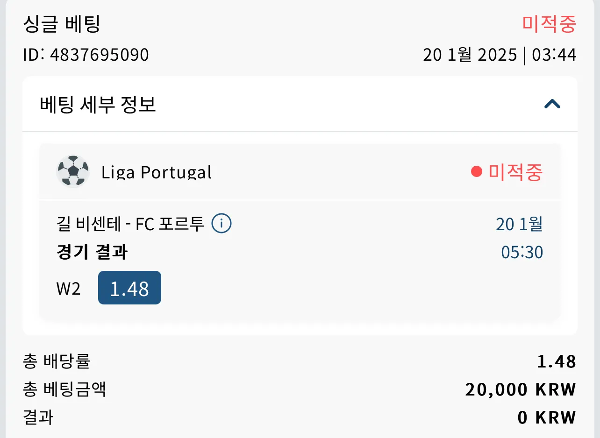The width and height of the screenshot is (600, 438).
Task: Click the 20 1월 match date
Action: 519,225
